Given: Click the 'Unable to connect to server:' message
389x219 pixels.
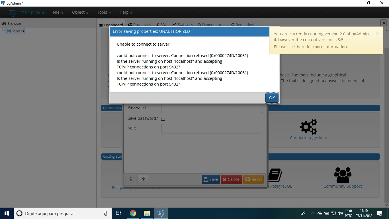Looking at the screenshot, I should click(144, 44).
